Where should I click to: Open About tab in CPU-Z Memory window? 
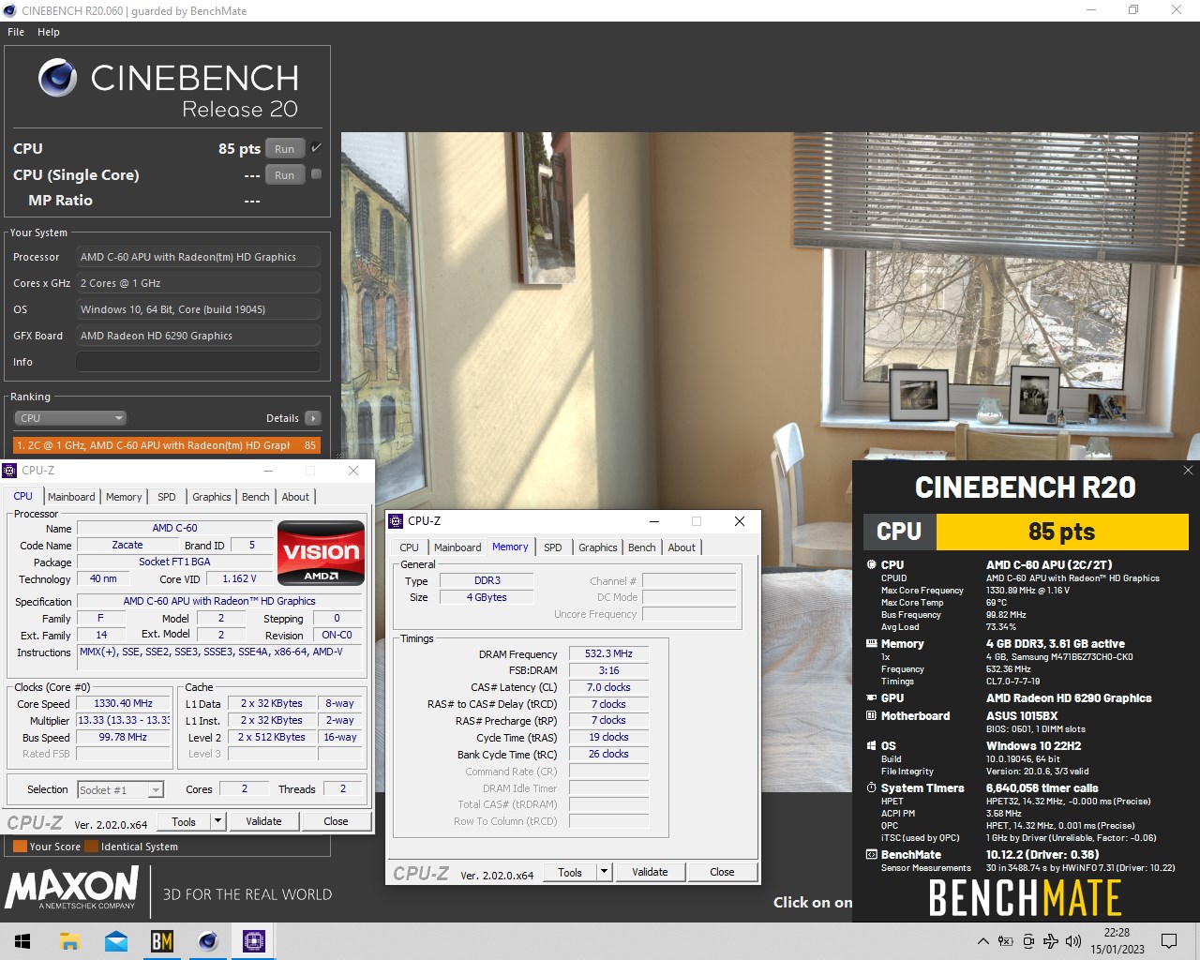682,547
